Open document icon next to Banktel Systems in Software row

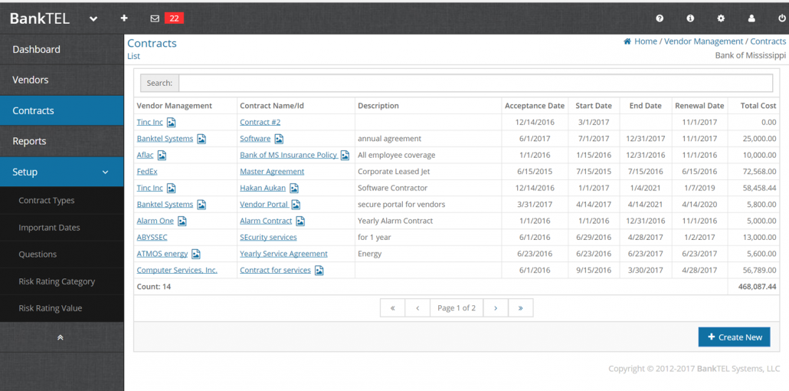click(201, 139)
